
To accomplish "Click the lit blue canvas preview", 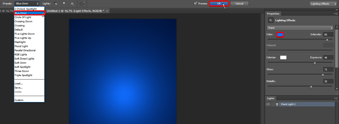I will point(123,71).
